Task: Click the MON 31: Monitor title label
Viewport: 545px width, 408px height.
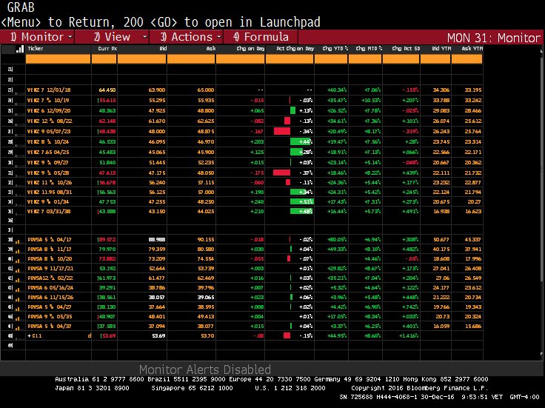Action: tap(494, 38)
